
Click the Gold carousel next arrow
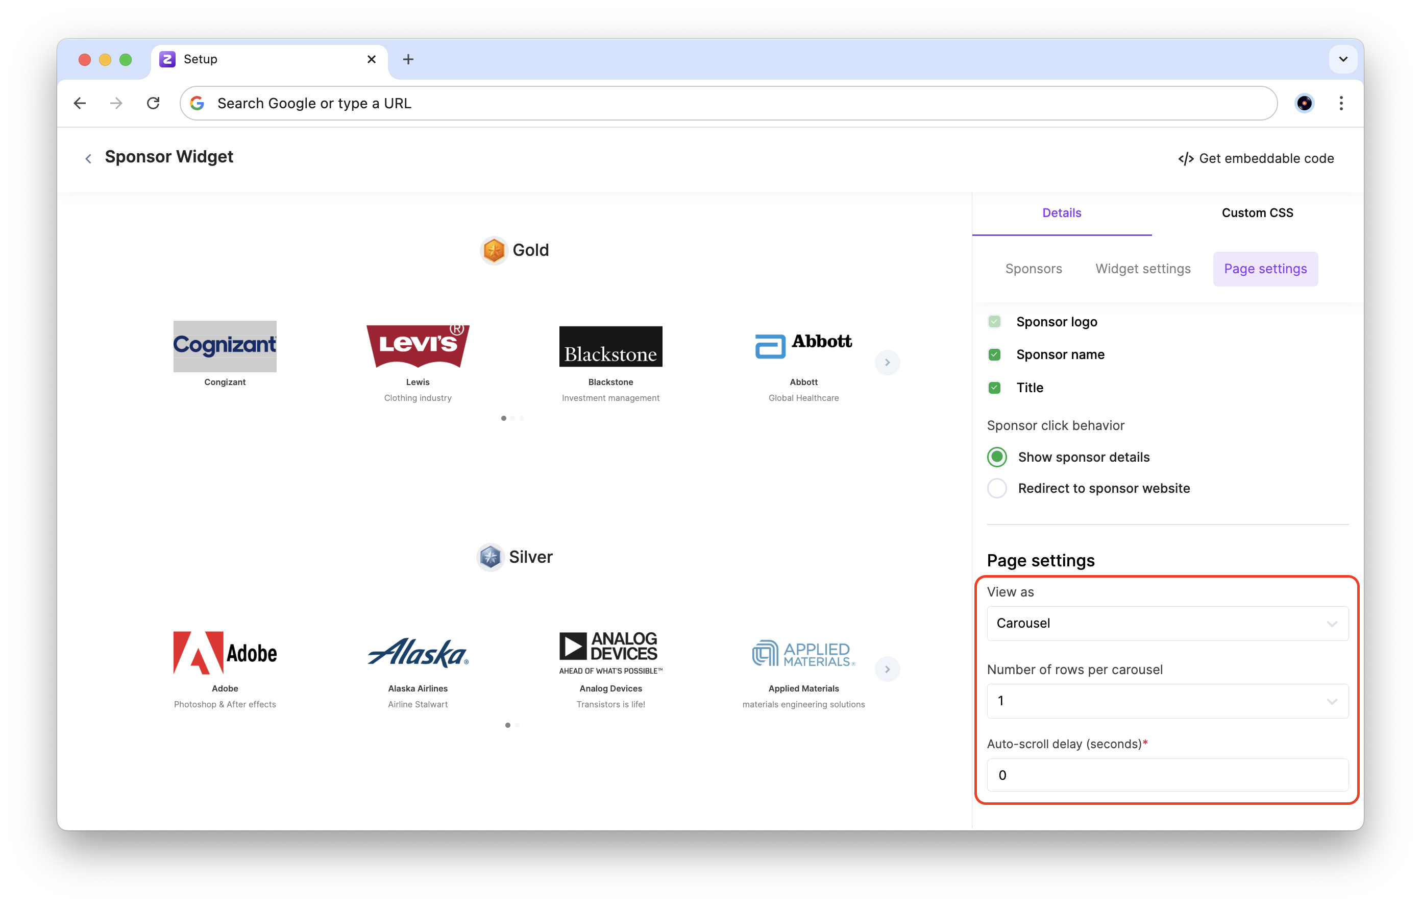pos(887,363)
